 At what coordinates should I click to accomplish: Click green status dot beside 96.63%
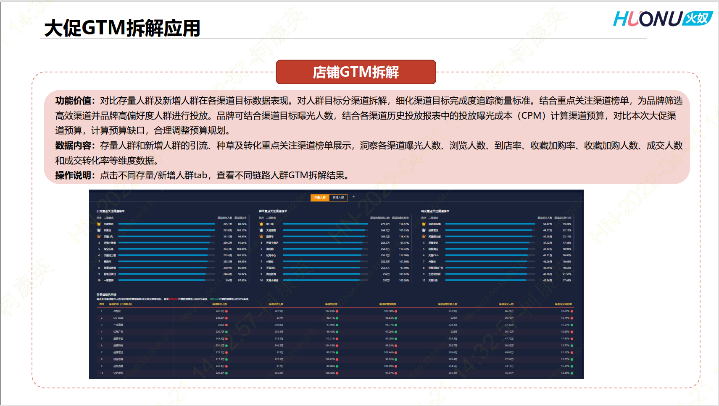pos(396,318)
